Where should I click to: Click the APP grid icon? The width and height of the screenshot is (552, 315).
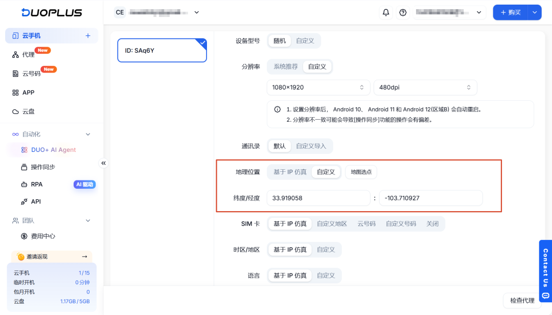(15, 93)
